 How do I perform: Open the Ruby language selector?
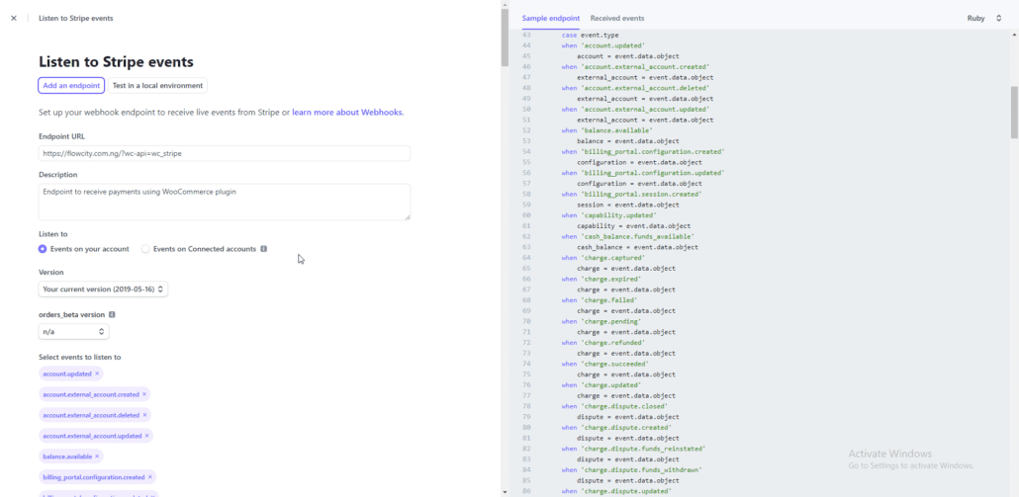(984, 18)
